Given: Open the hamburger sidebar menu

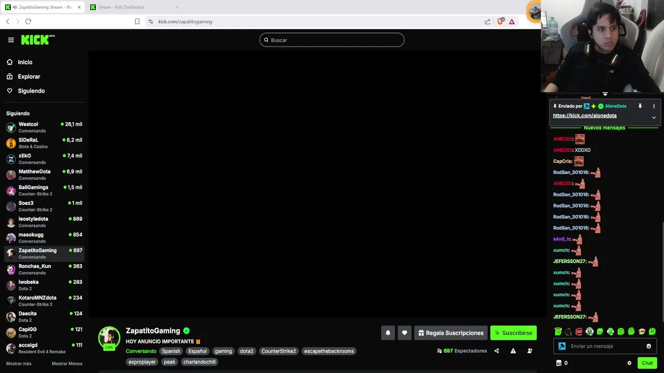Looking at the screenshot, I should 11,40.
